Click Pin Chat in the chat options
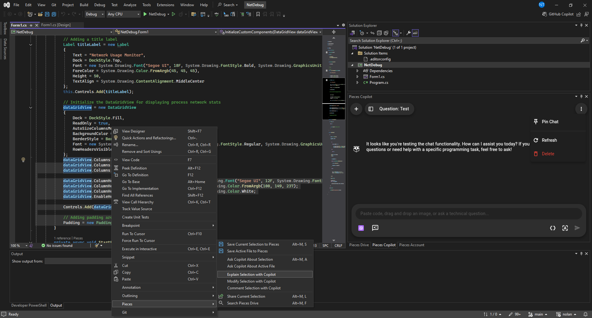The image size is (592, 318). click(558, 122)
